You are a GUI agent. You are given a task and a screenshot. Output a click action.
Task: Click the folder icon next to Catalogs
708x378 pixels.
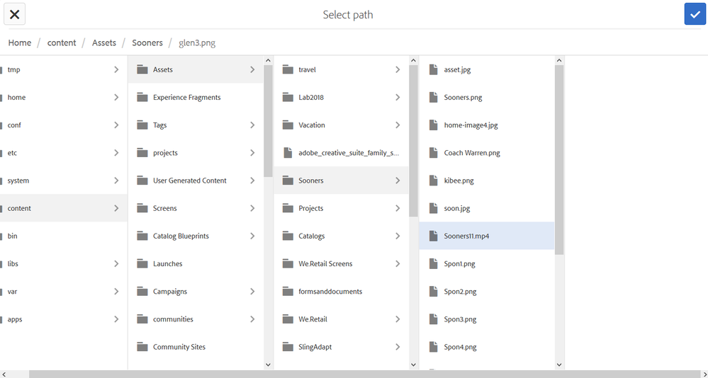[x=287, y=236]
